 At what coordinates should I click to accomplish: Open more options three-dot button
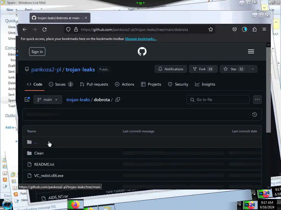click(257, 100)
